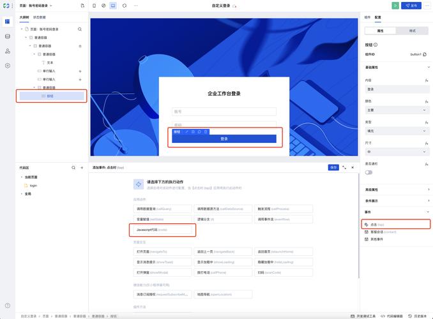
Task: Click the search icon in outline tree
Action: (80, 29)
